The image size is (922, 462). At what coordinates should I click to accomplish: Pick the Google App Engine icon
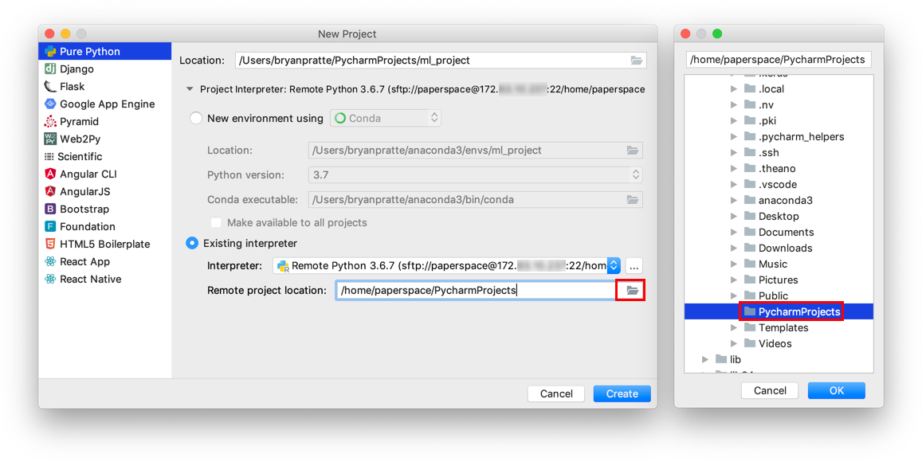coord(50,104)
